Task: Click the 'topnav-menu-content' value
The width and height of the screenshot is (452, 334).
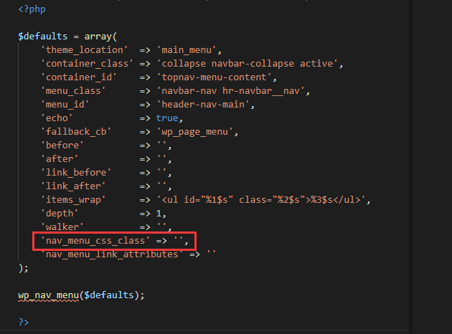Action: click(x=214, y=77)
